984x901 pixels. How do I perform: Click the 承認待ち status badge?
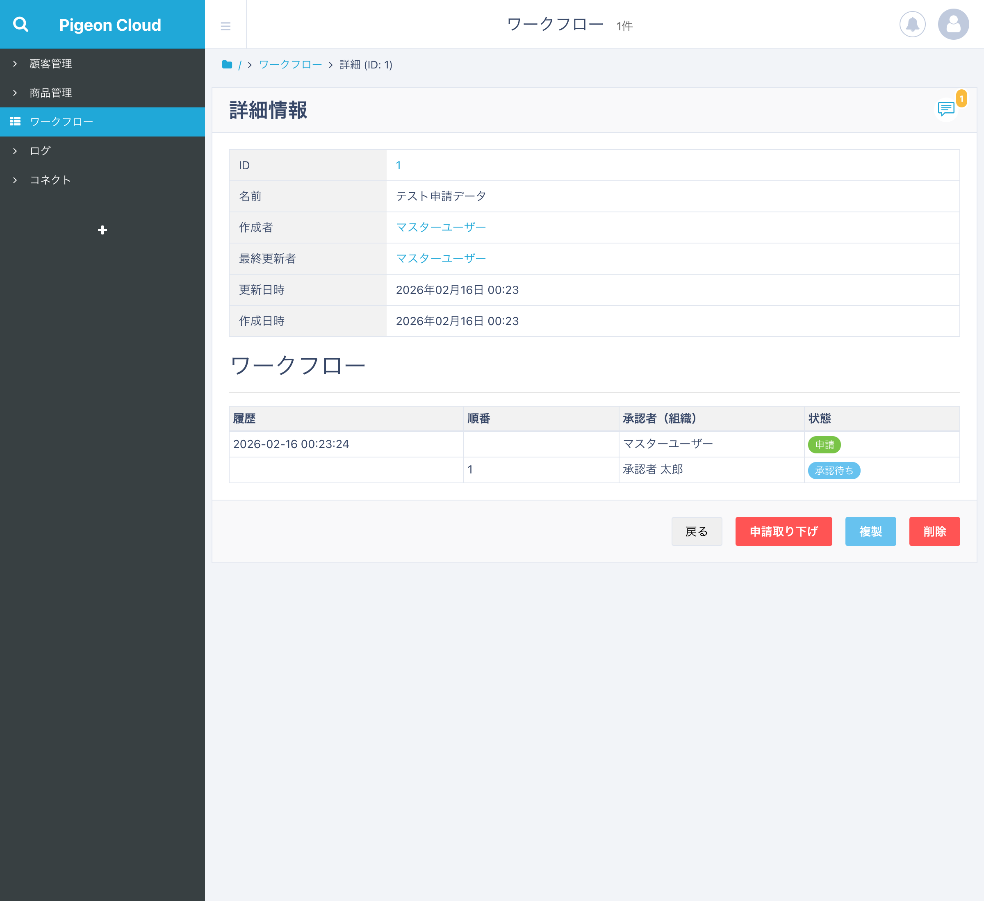coord(834,471)
